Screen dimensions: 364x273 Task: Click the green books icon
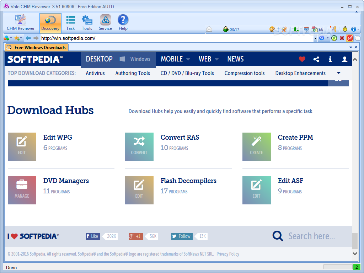pos(296,29)
